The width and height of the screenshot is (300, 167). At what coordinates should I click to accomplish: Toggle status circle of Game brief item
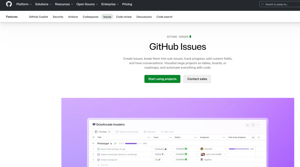(x=98, y=149)
